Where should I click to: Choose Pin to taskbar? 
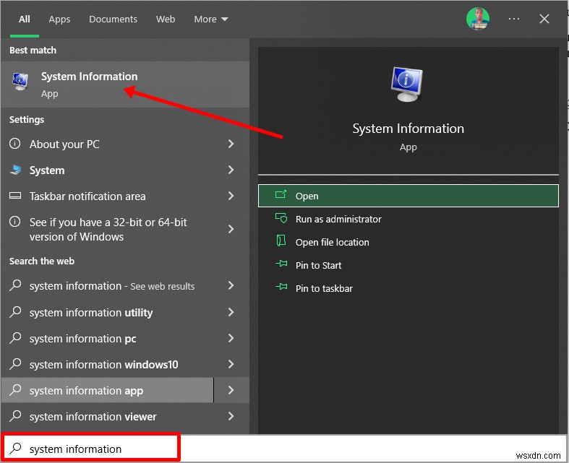[408, 289]
